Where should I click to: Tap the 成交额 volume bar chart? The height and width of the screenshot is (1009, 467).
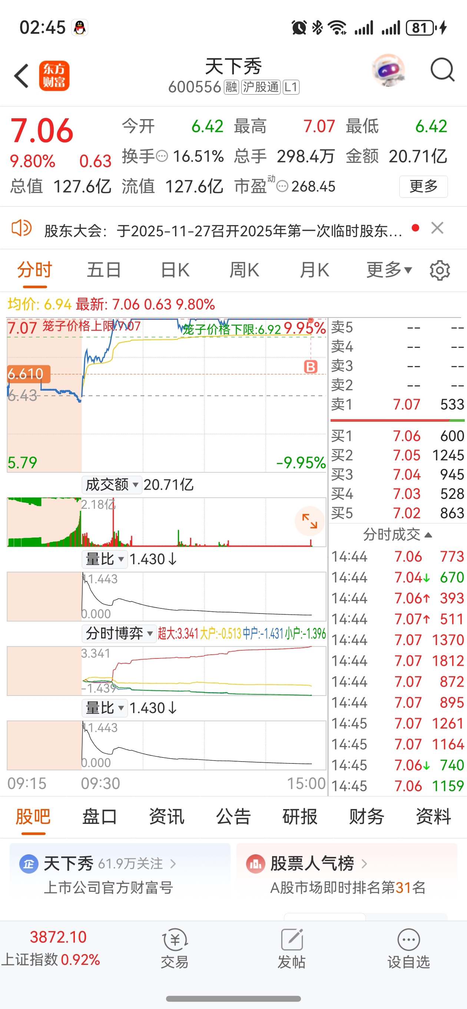click(x=166, y=522)
